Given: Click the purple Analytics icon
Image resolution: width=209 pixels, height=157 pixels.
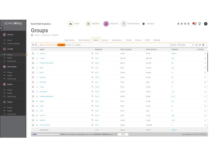Looking at the screenshot, I should coord(106,24).
